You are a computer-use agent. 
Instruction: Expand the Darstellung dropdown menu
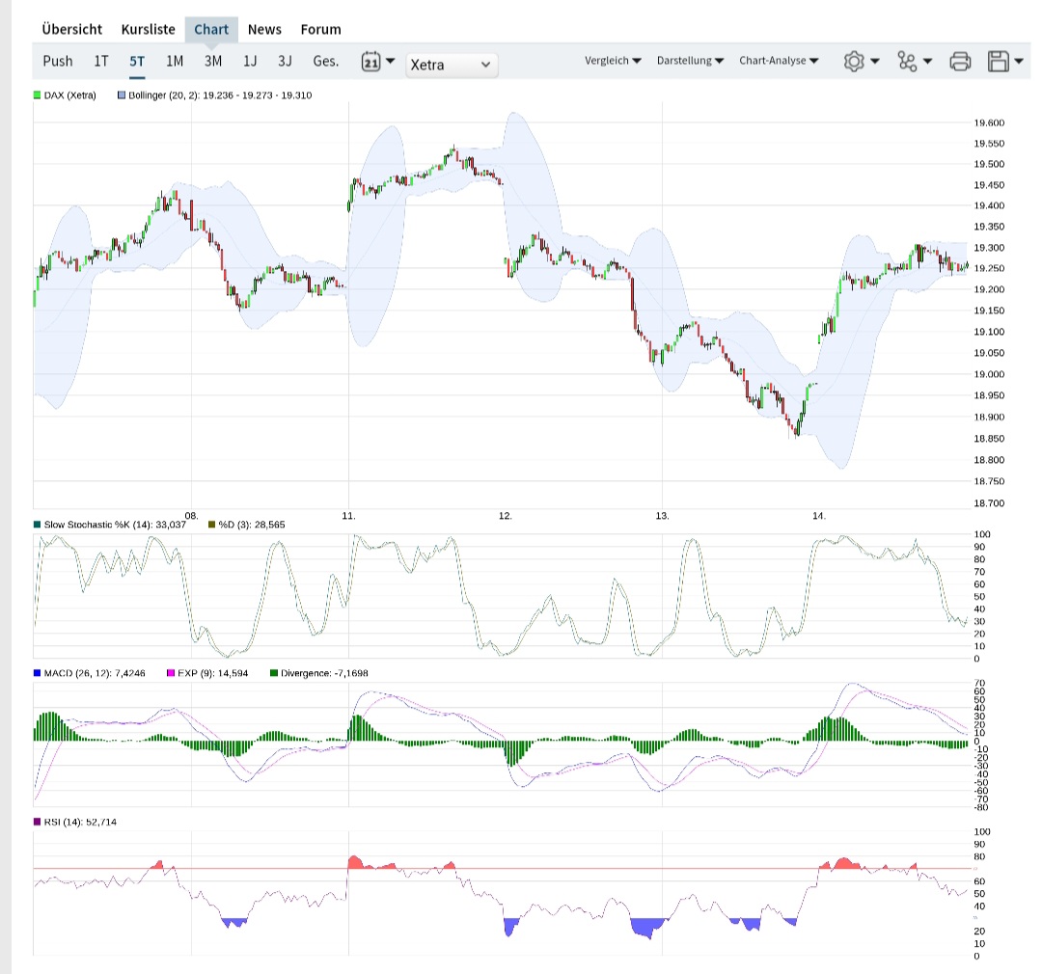[690, 61]
